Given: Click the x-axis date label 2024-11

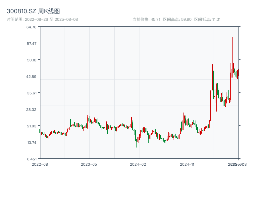Looking at the screenshot, I should click(x=187, y=164).
